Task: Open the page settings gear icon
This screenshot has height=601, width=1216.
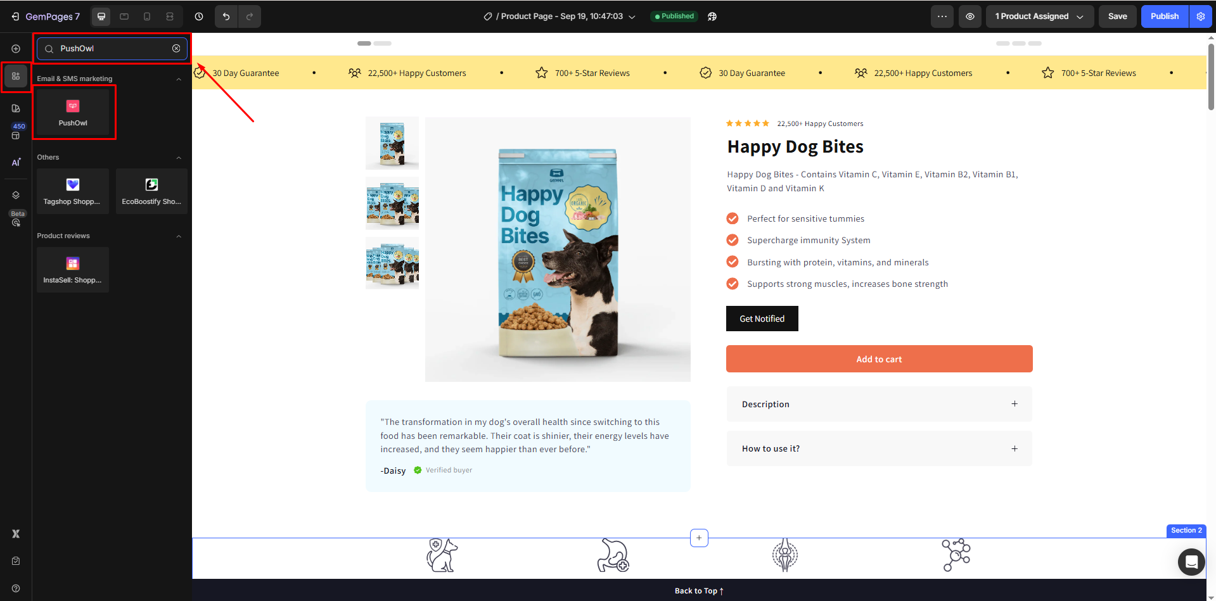Action: tap(1201, 16)
